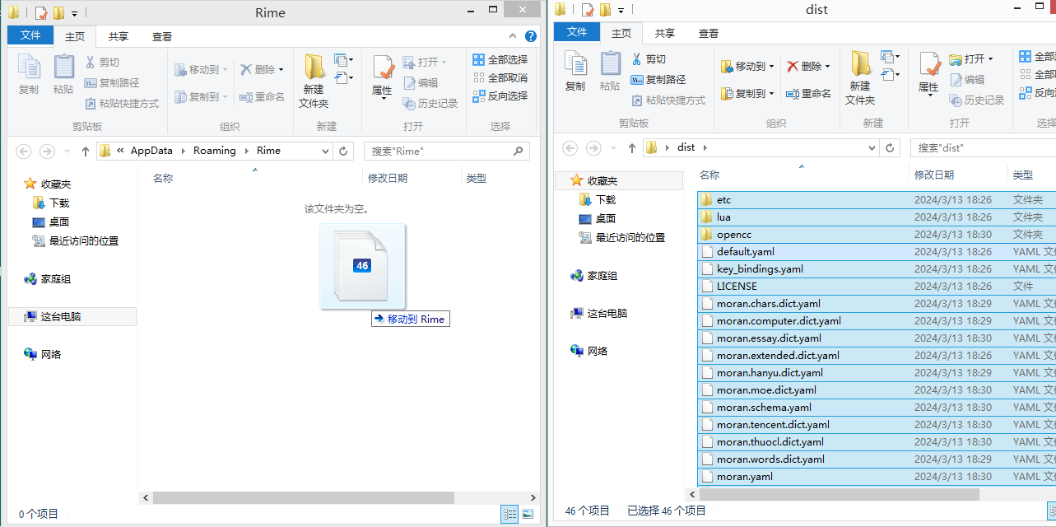Switch to Share (共享) tab in Rime window

point(119,36)
